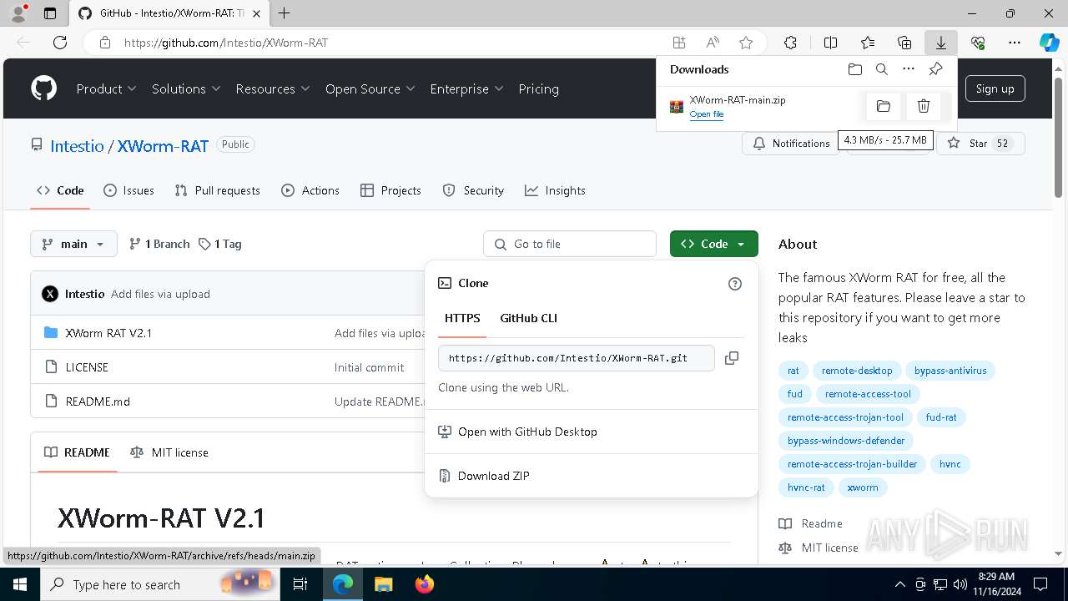Image resolution: width=1068 pixels, height=601 pixels.
Task: Refresh the page with the reload icon
Action: pyautogui.click(x=60, y=43)
